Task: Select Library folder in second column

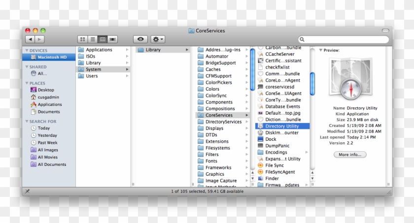Action: (x=163, y=50)
